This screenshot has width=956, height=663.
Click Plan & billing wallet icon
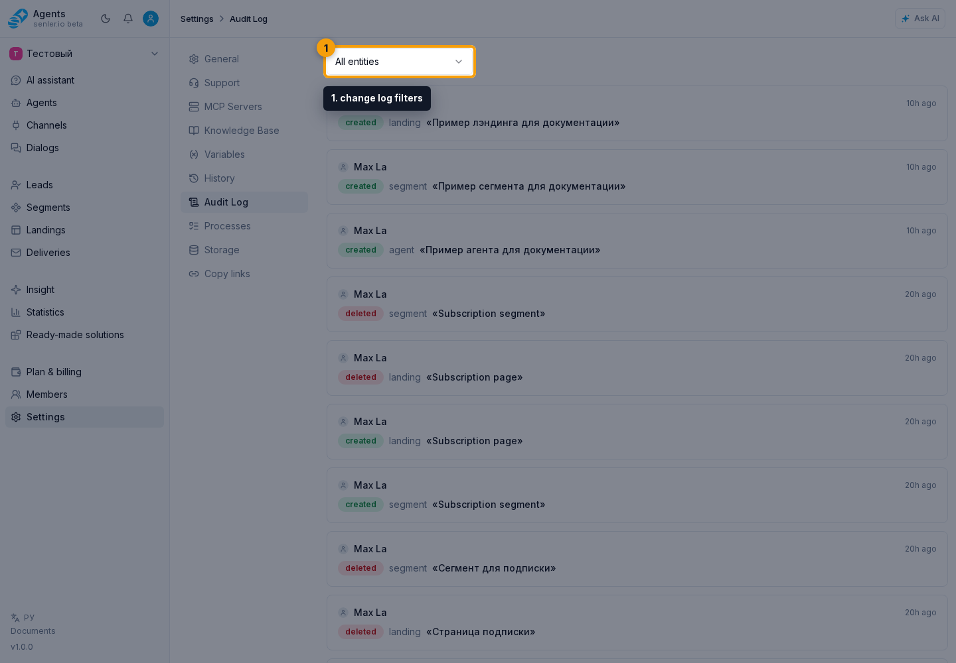[16, 372]
